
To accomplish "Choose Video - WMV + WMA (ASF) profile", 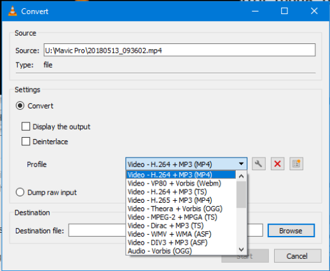I will [181, 234].
